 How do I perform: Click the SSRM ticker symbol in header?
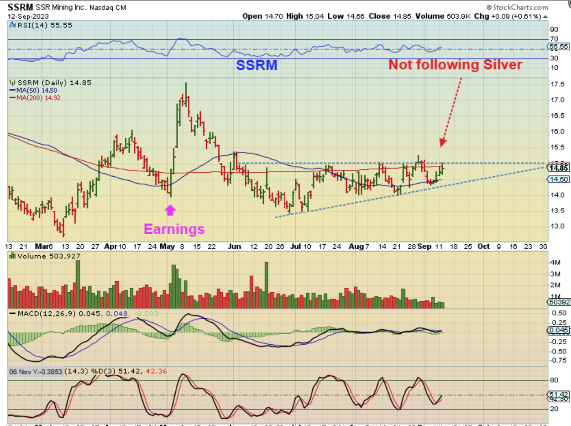pyautogui.click(x=20, y=7)
